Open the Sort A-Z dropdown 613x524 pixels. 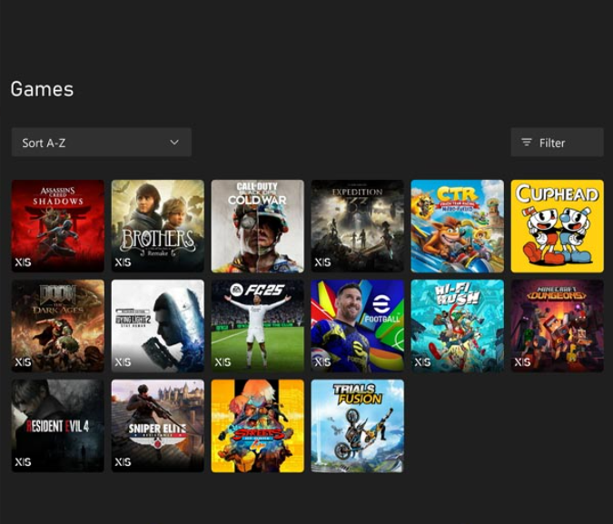click(x=101, y=142)
